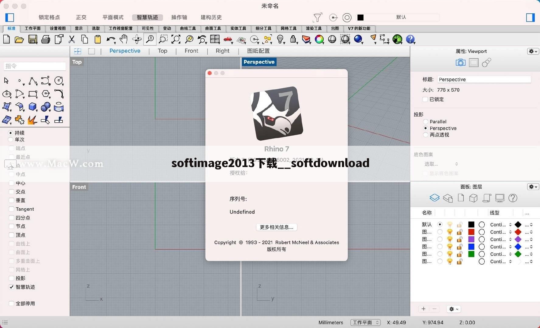540x328 pixels.
Task: Open a file with the folder icon
Action: pos(19,39)
